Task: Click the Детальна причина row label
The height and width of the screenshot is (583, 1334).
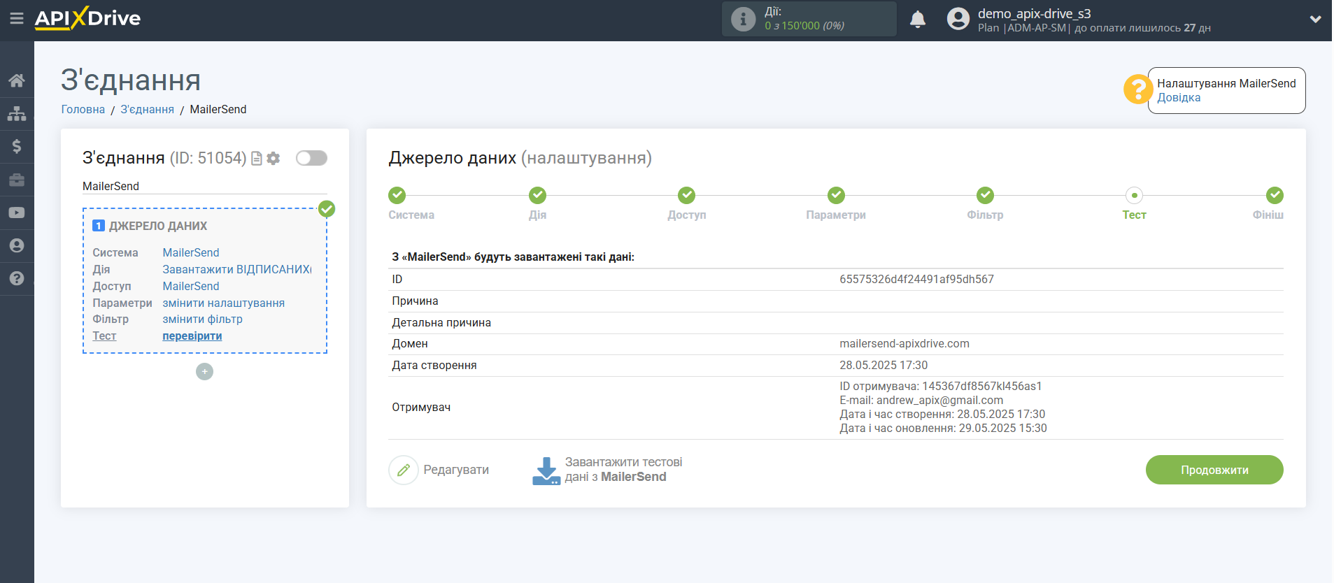Action: coord(441,322)
